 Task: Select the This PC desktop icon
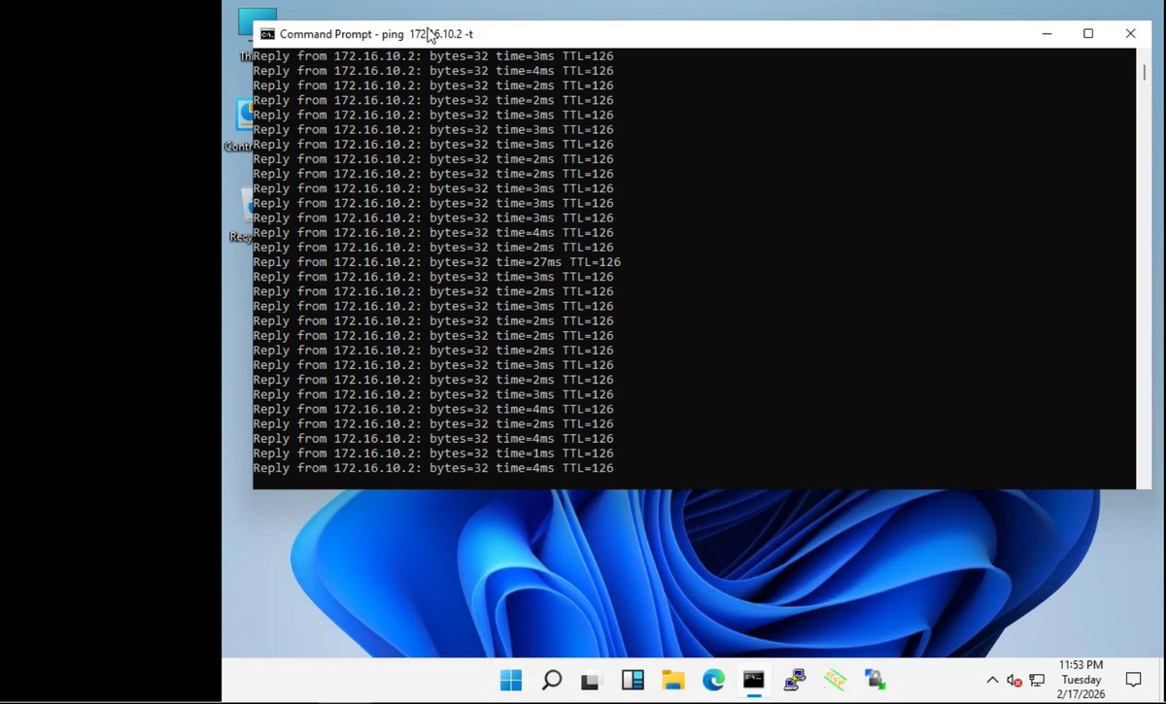[245, 34]
